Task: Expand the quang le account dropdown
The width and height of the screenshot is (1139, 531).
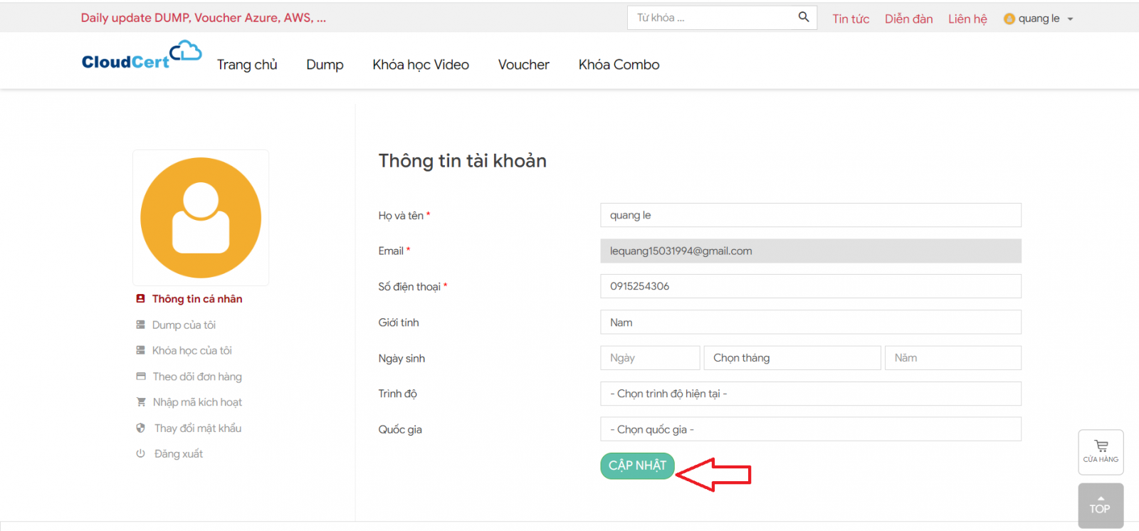Action: 1070,19
